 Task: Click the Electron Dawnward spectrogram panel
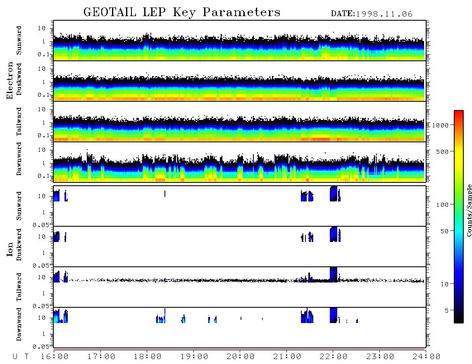[240, 162]
